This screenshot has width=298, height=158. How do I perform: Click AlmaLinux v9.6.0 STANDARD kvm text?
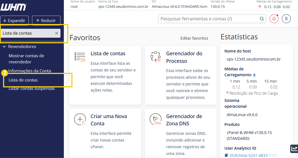pyautogui.click(x=180, y=7)
